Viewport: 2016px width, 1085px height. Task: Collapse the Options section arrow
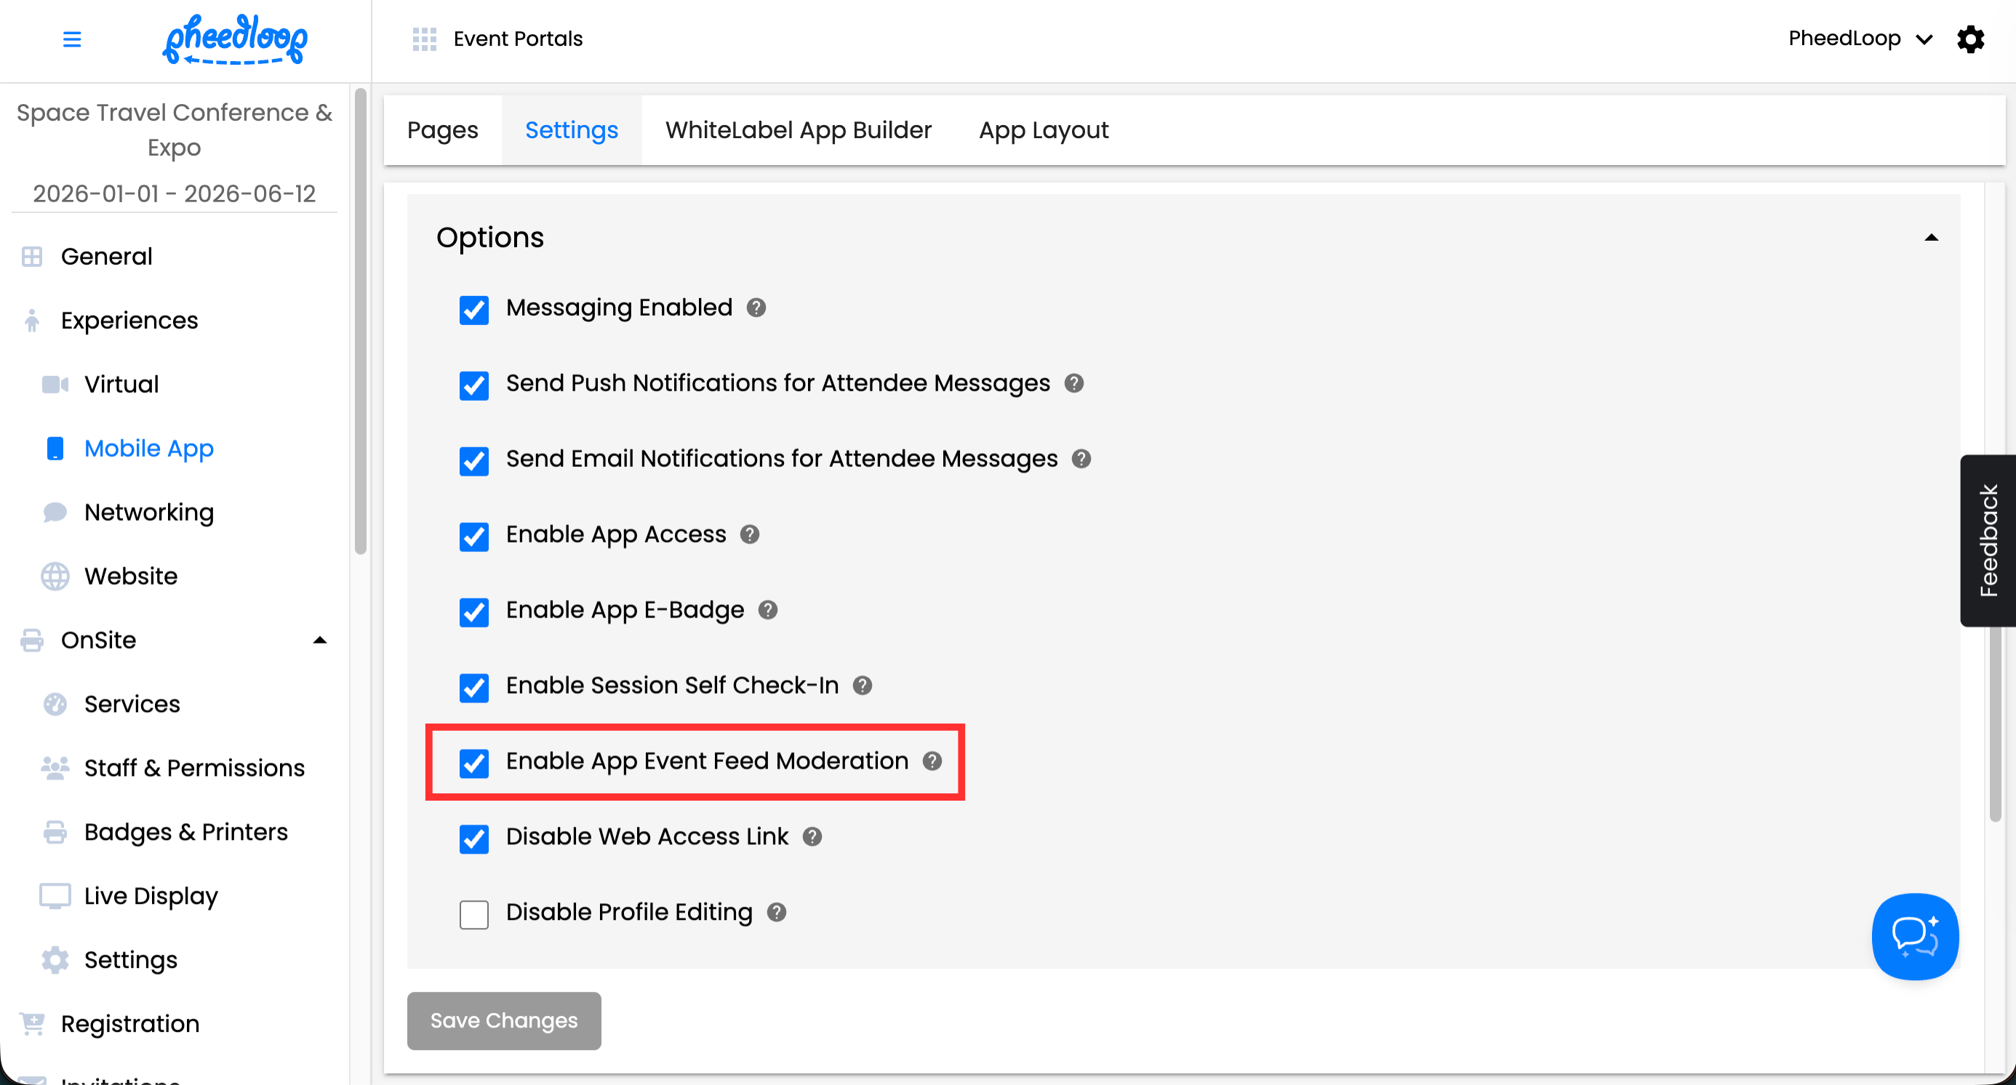pos(1931,238)
